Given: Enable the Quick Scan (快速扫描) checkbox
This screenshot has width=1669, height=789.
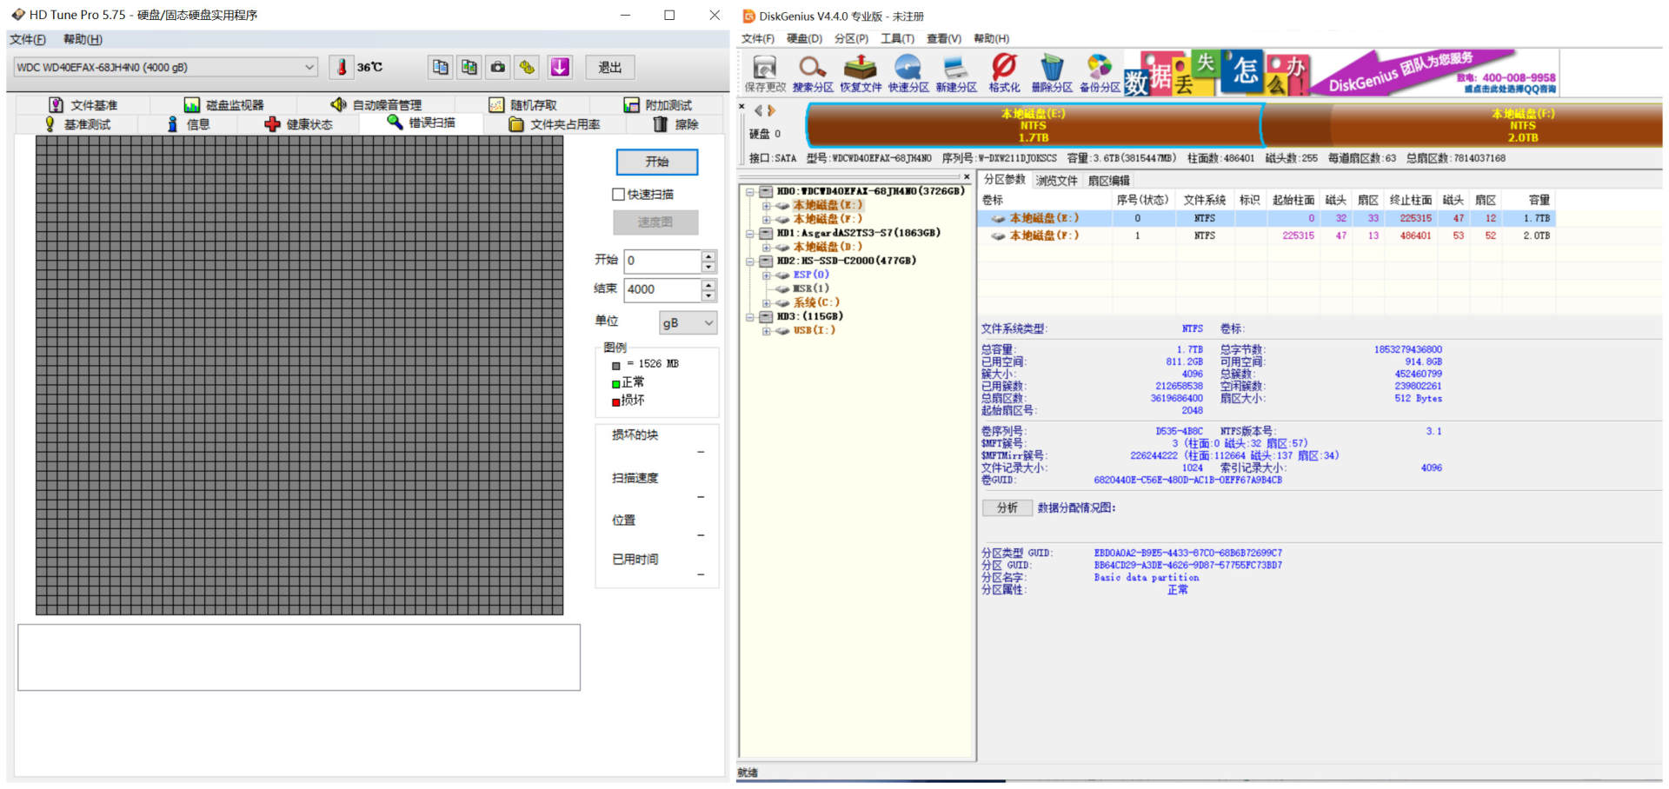Looking at the screenshot, I should [619, 195].
